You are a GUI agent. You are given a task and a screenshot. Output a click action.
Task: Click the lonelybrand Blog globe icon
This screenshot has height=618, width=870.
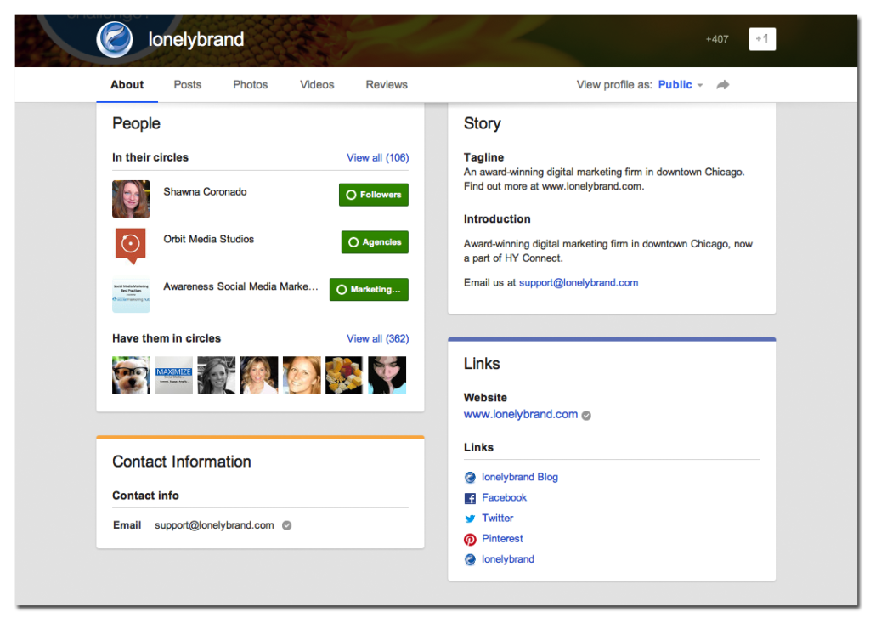[469, 477]
